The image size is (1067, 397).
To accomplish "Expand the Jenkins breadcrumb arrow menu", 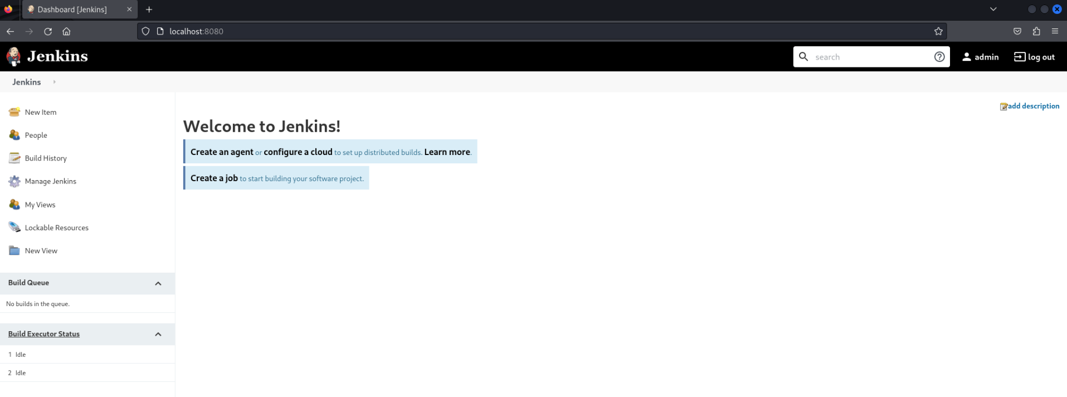I will (54, 82).
